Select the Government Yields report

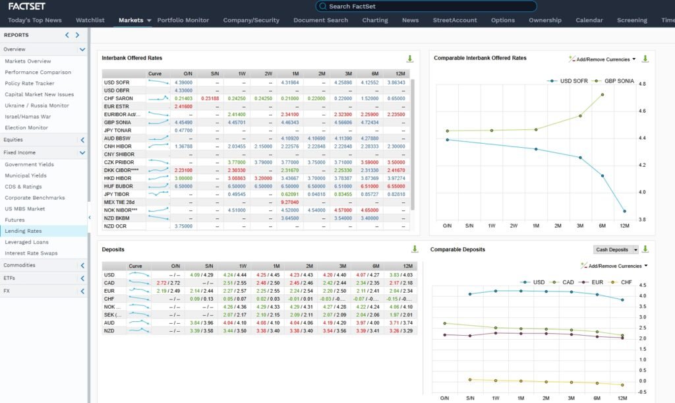pos(29,165)
